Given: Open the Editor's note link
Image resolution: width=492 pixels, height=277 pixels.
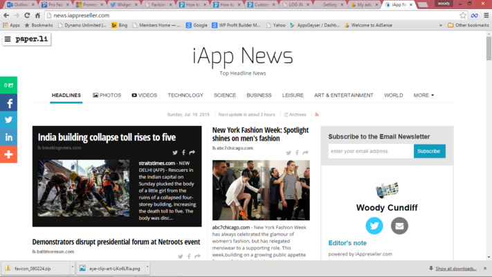Looking at the screenshot, I should [347, 243].
